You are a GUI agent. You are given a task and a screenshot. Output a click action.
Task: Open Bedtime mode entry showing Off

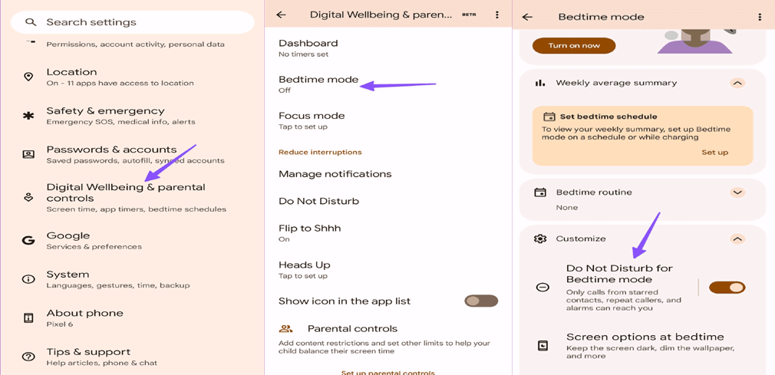coord(388,84)
